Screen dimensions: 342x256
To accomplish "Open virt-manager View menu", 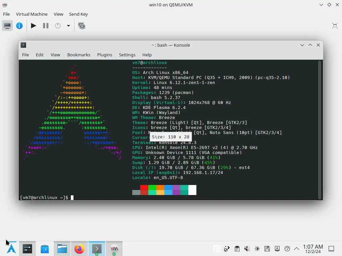I will (x=58, y=14).
